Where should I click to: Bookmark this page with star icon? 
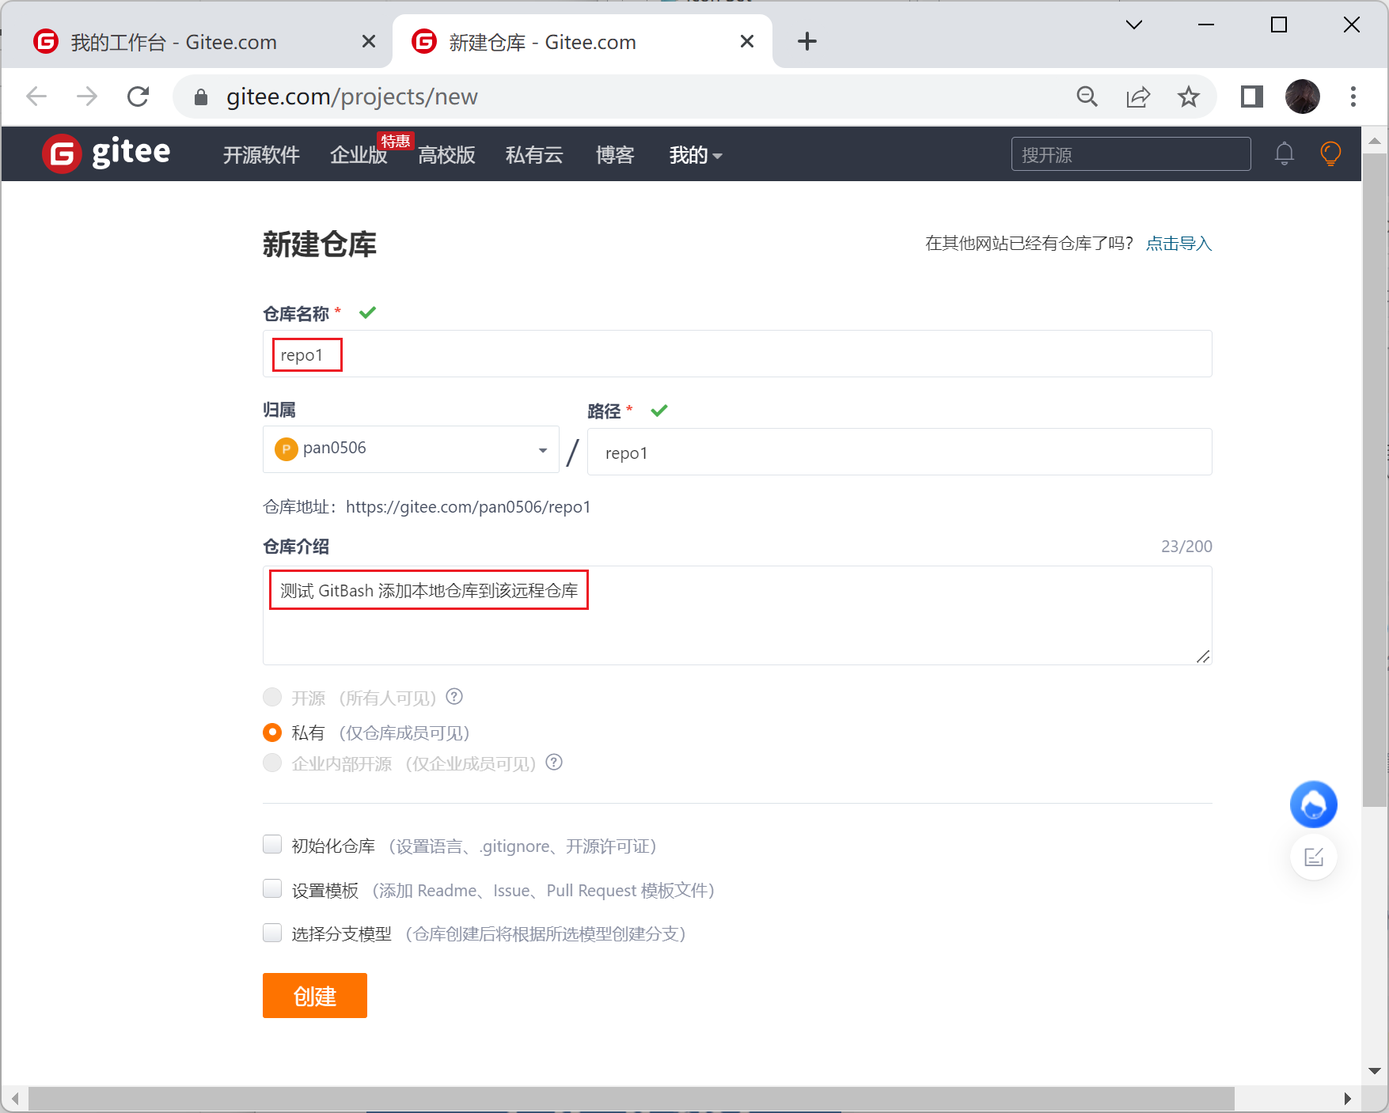(x=1188, y=97)
